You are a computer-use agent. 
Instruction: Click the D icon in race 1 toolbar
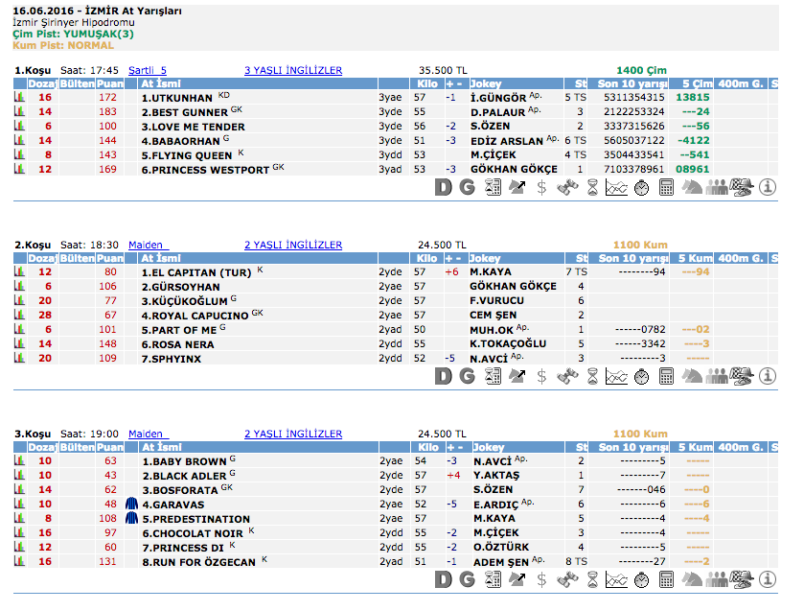click(443, 188)
